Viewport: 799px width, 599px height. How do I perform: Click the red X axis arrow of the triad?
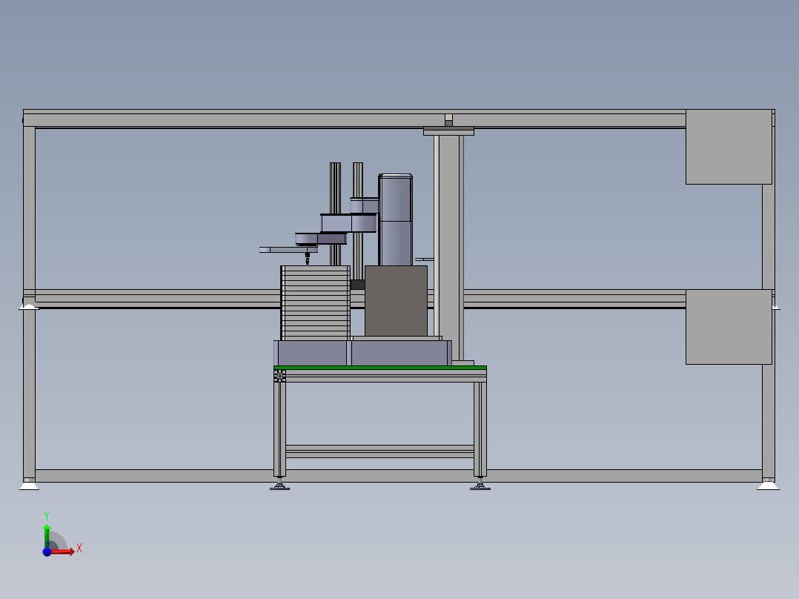[x=64, y=551]
